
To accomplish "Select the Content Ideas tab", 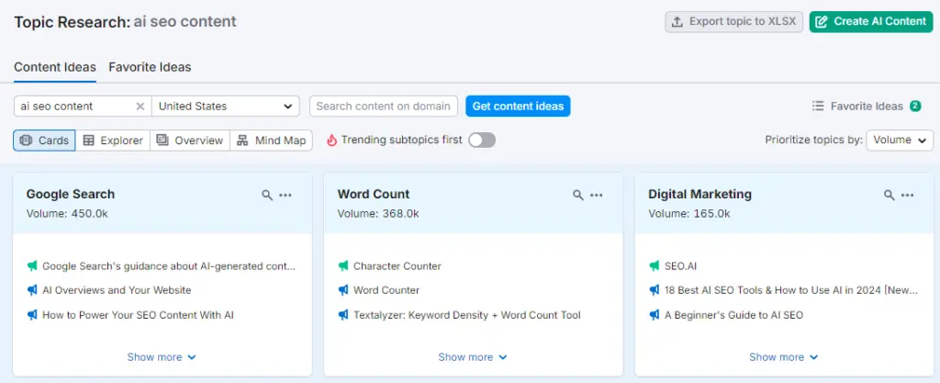I will [55, 67].
